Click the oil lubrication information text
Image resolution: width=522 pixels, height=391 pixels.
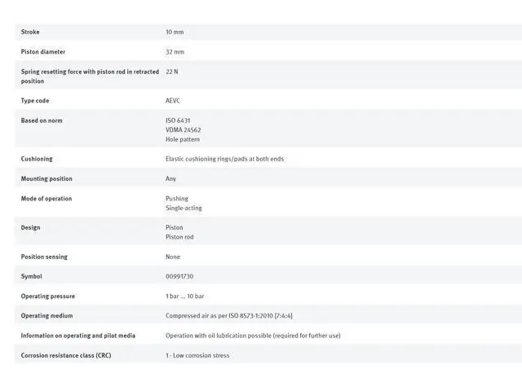tap(253, 335)
